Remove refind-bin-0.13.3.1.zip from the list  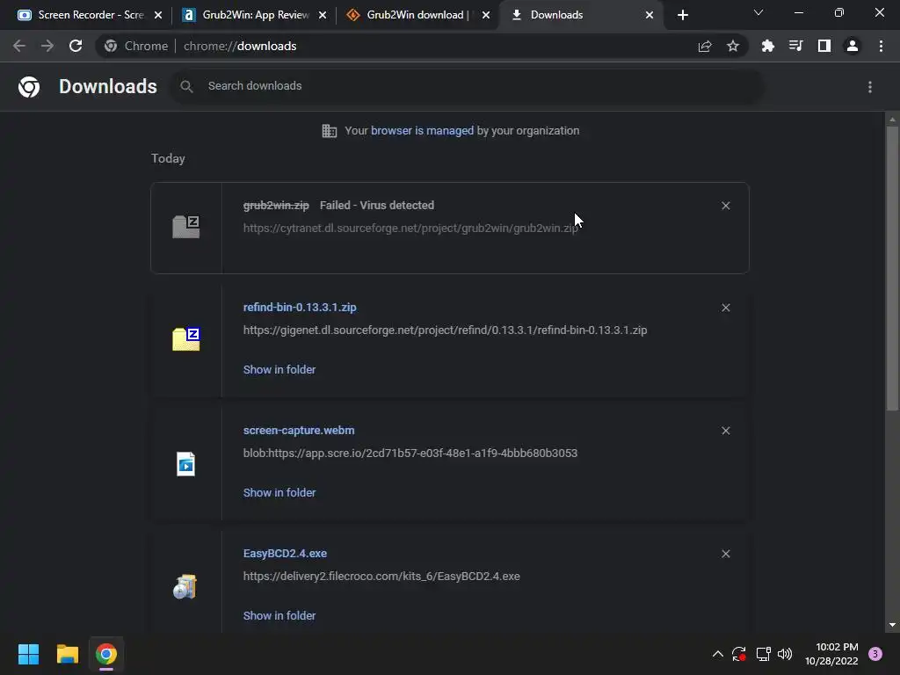(725, 308)
